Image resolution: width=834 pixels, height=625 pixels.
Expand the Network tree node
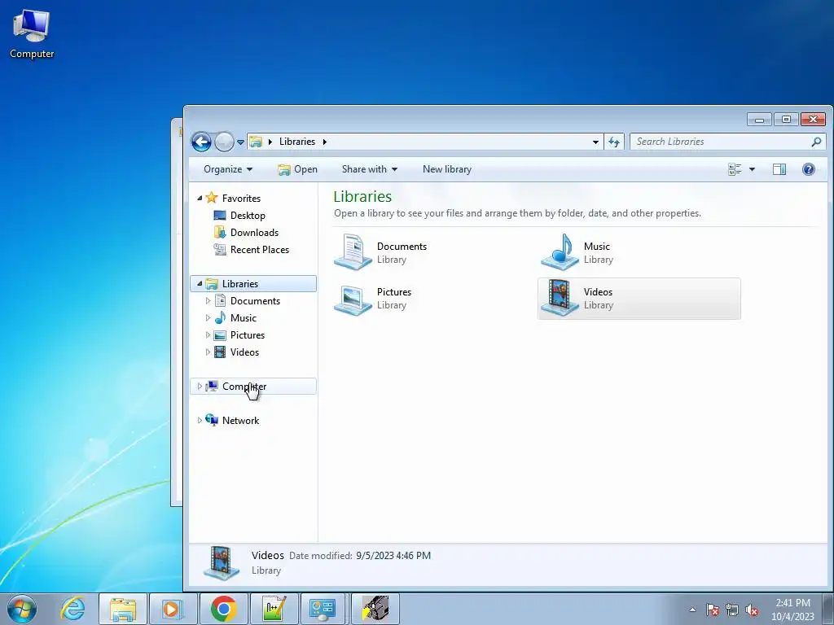click(x=200, y=421)
